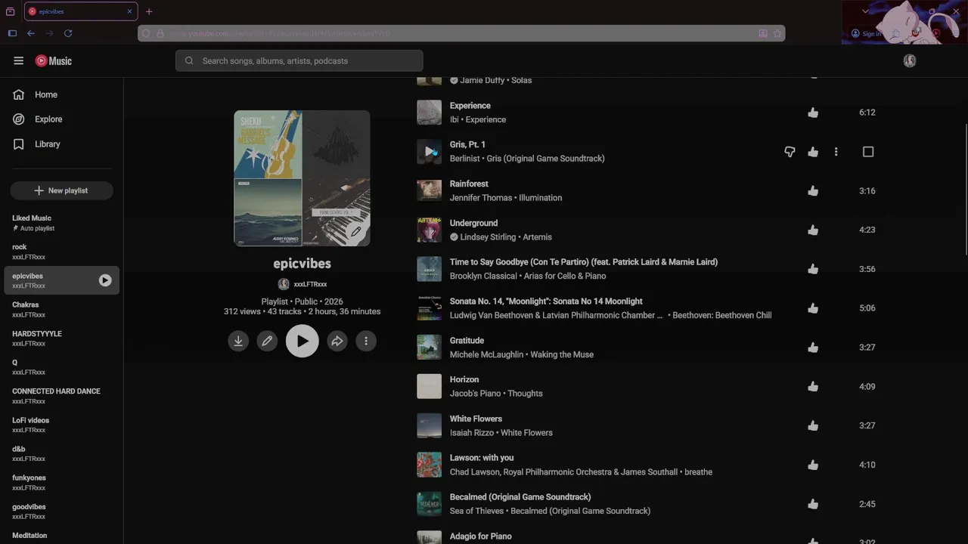Click the YouTube Music logo
Viewport: 968px width, 544px height.
click(x=54, y=61)
